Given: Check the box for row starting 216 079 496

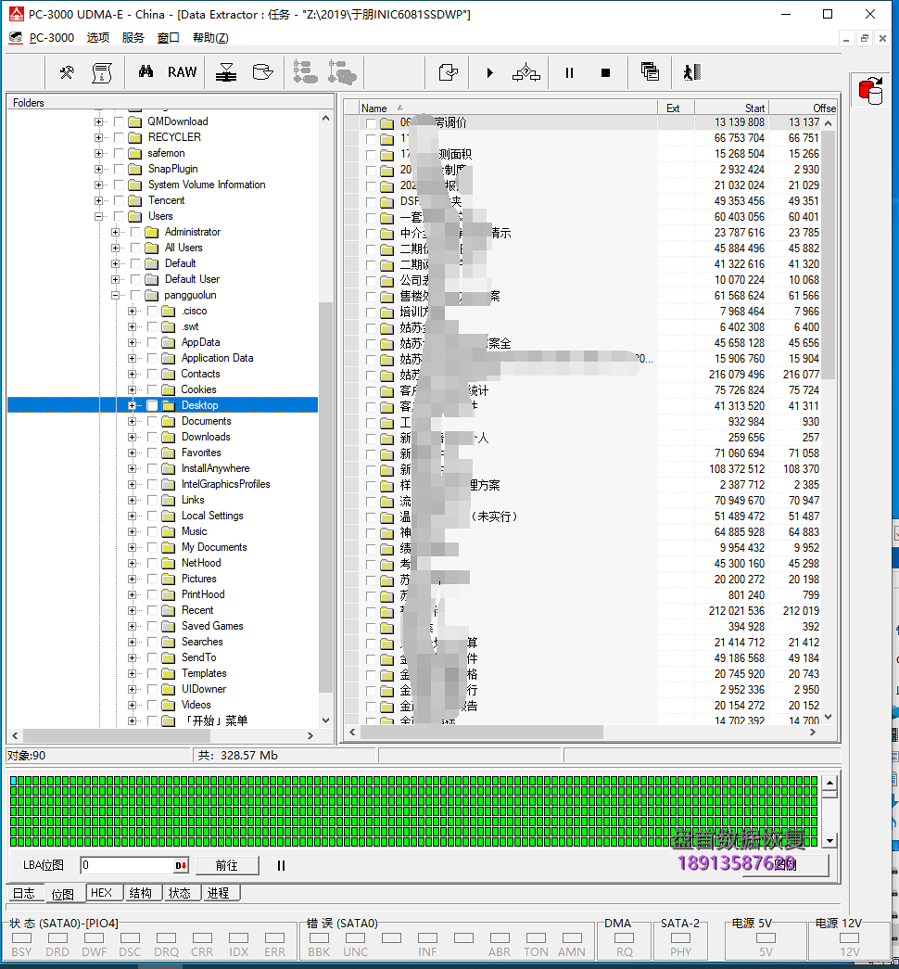Looking at the screenshot, I should (371, 376).
